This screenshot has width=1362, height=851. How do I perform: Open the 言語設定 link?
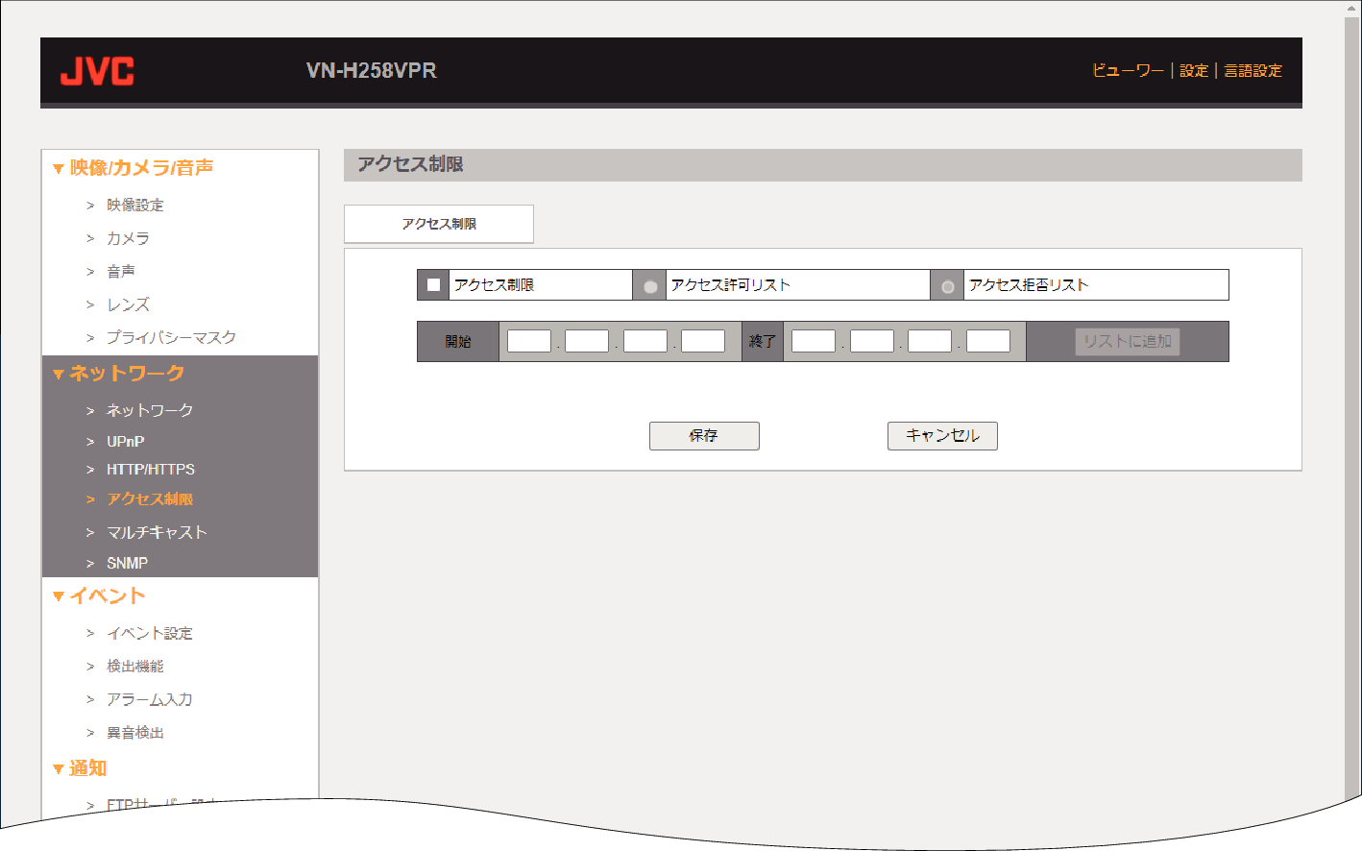coord(1253,70)
